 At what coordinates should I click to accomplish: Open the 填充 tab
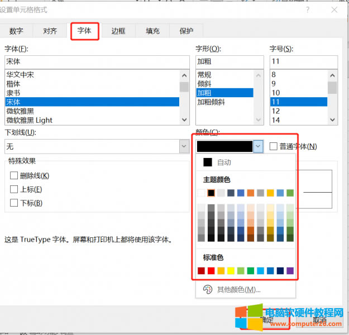coord(152,31)
